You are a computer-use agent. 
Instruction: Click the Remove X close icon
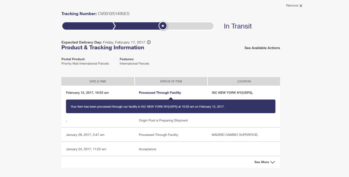[301, 6]
